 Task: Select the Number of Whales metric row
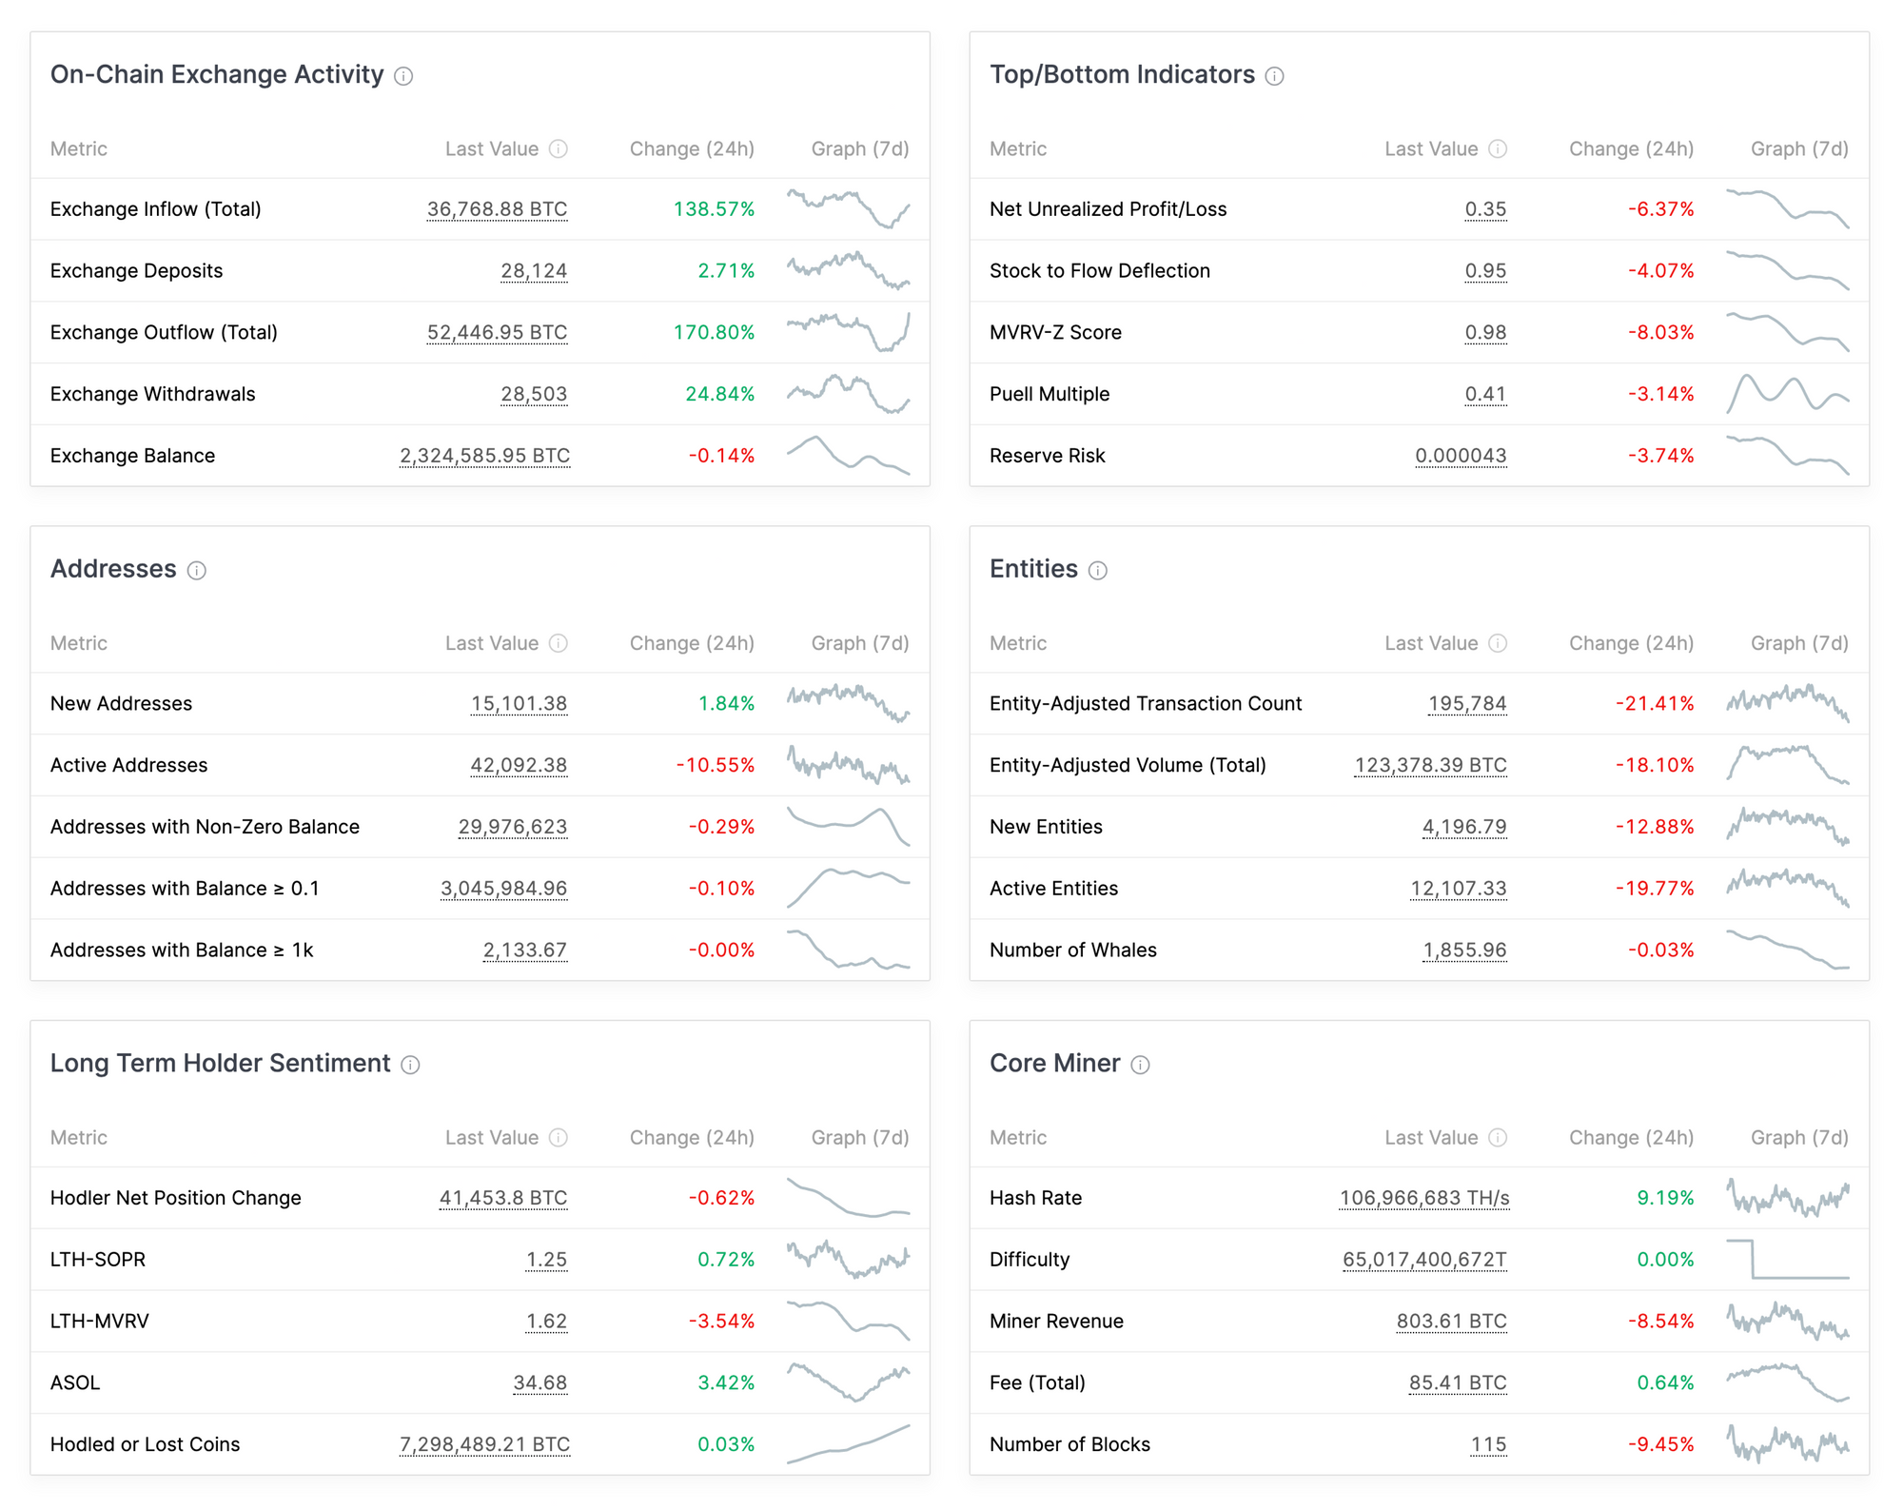pos(1072,950)
